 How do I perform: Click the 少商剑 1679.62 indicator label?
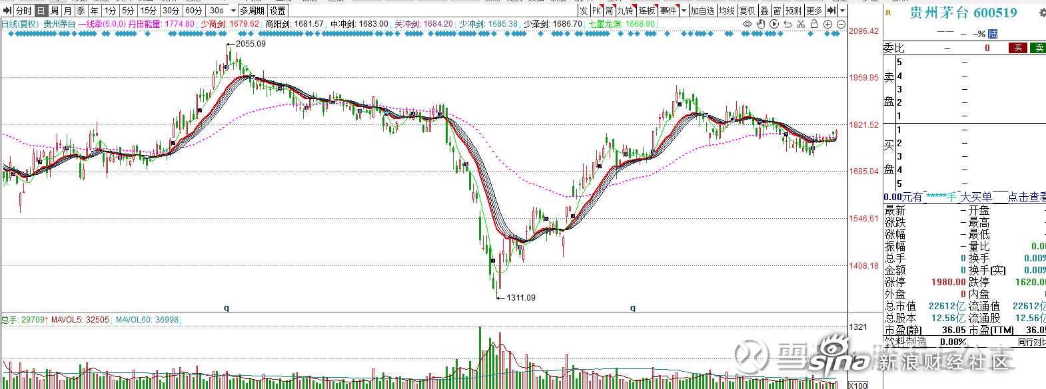tap(230, 24)
